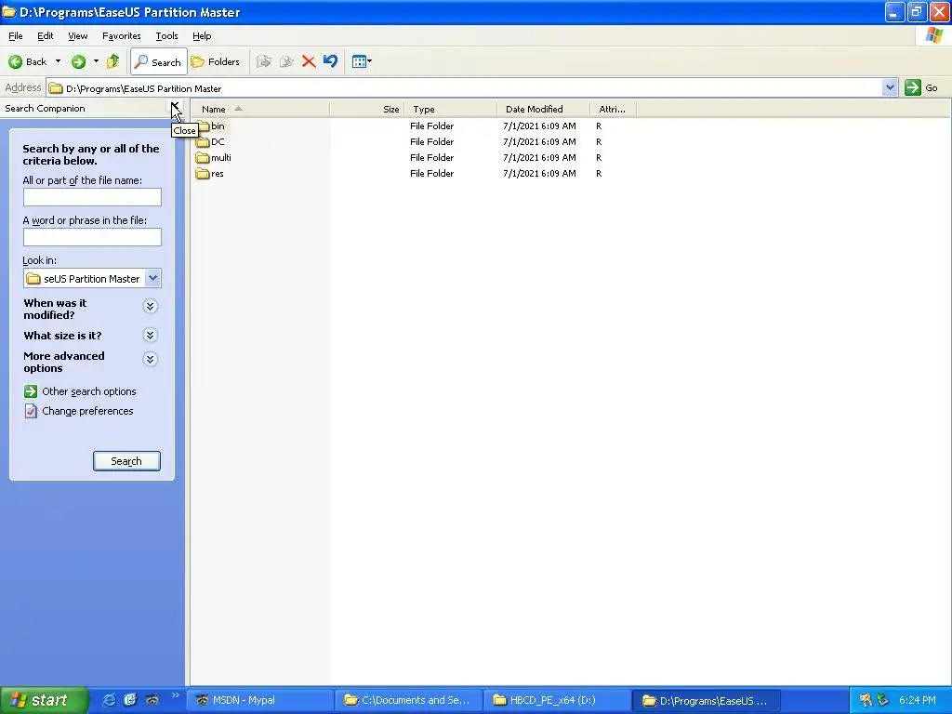The image size is (952, 714).
Task: Click the red Delete icon
Action: (309, 61)
